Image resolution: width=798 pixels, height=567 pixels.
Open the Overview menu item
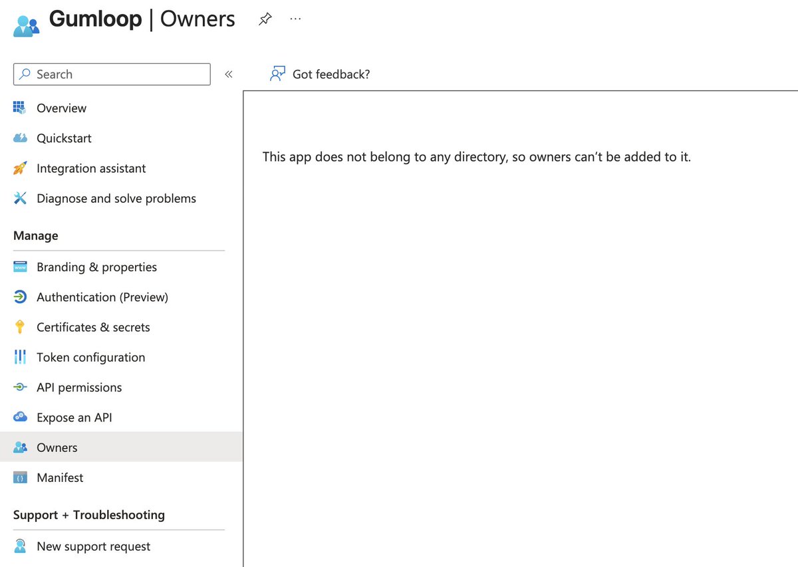pos(61,108)
